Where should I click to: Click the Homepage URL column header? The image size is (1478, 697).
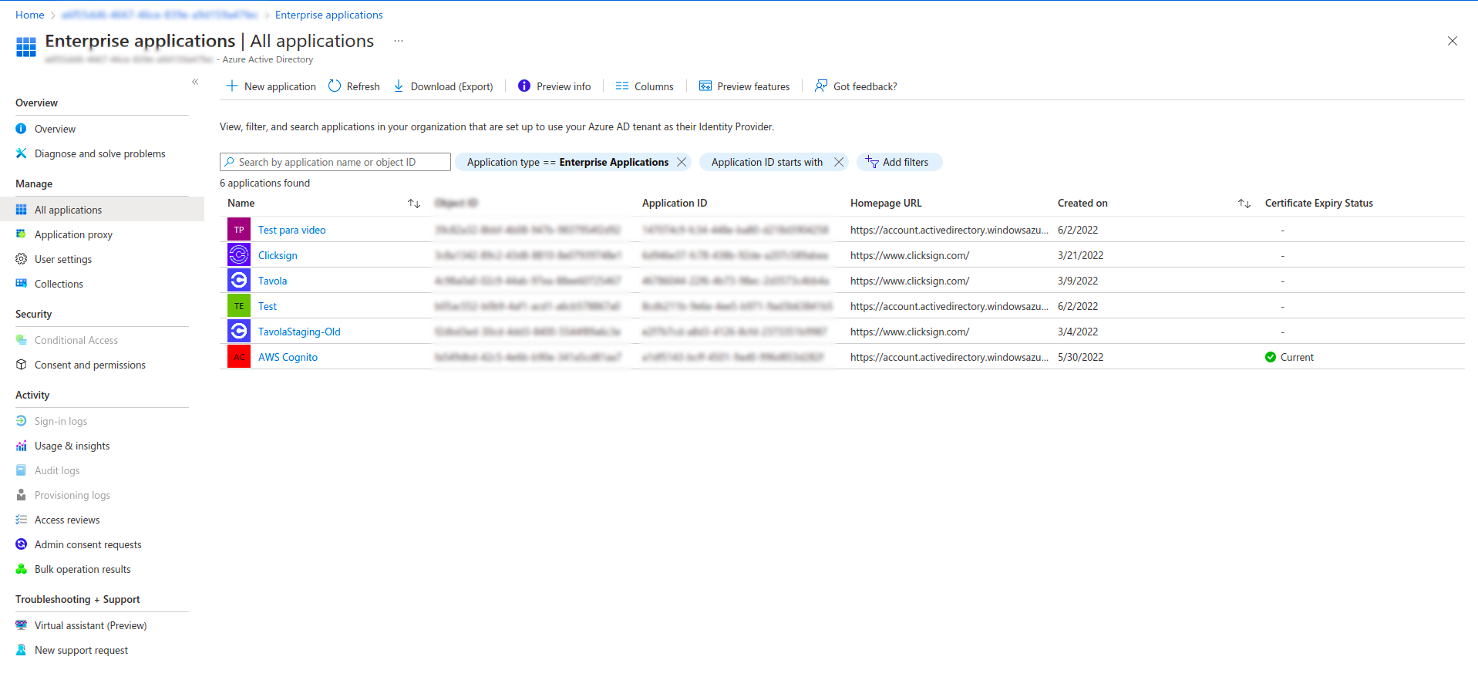[886, 203]
